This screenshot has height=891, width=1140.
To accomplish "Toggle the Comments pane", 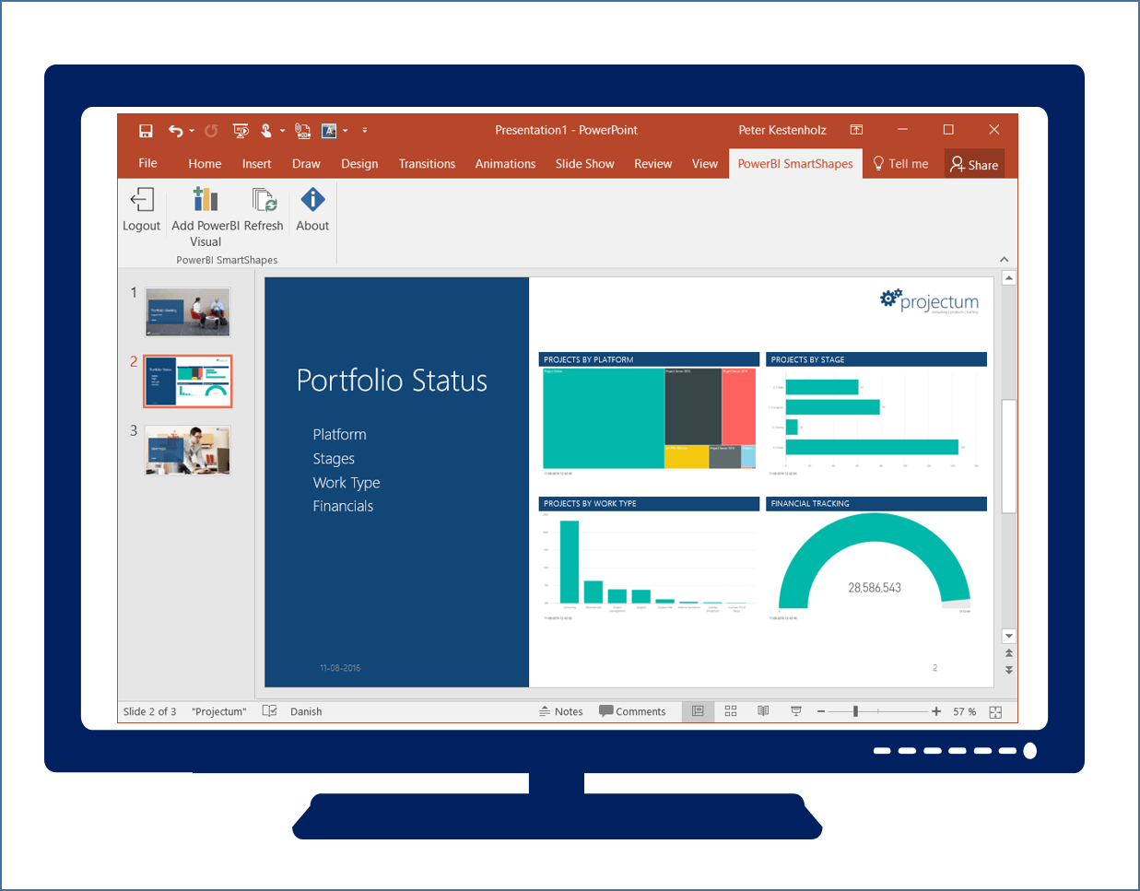I will click(634, 710).
